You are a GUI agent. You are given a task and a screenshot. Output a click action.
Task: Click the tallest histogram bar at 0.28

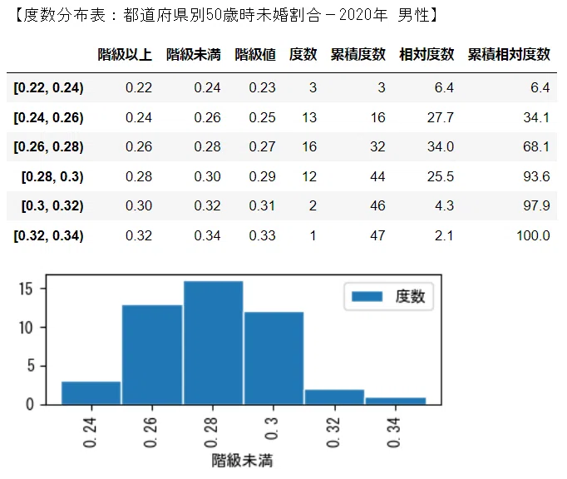click(x=213, y=343)
